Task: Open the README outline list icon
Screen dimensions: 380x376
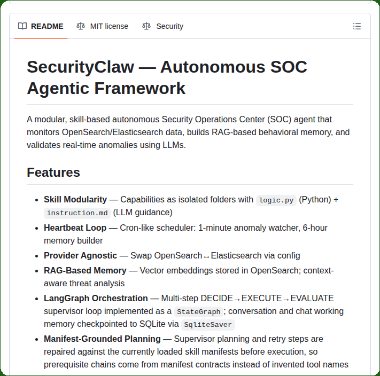Action: [x=356, y=26]
